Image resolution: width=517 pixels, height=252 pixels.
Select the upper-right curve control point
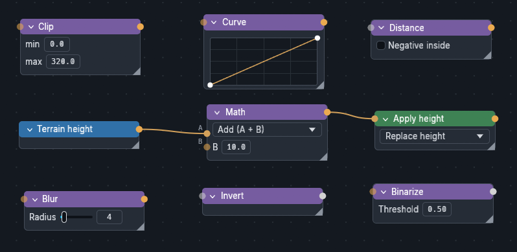click(317, 38)
